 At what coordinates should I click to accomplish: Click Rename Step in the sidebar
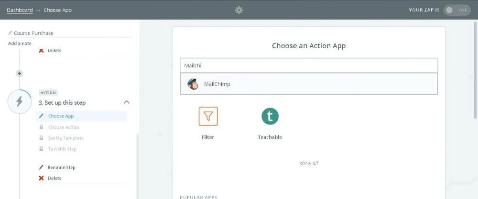61,168
